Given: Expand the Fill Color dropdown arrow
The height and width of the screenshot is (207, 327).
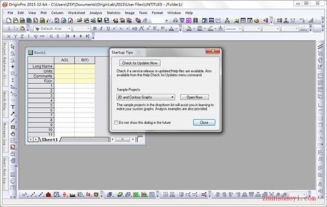Looking at the screenshot, I should click(193, 29).
